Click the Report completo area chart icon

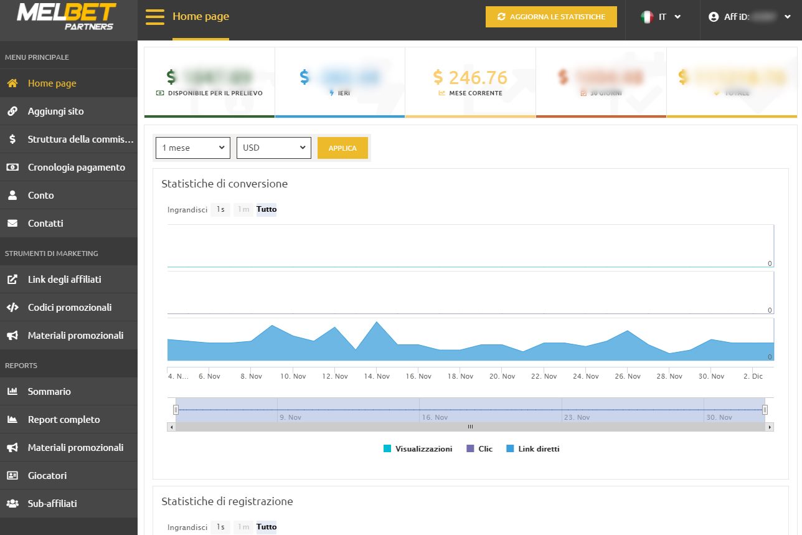12,419
